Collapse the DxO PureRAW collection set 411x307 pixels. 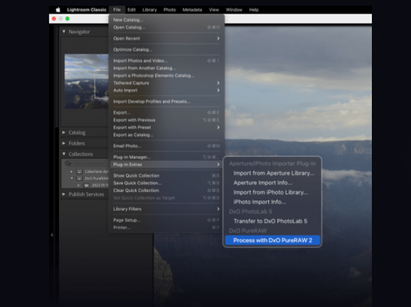click(x=71, y=178)
